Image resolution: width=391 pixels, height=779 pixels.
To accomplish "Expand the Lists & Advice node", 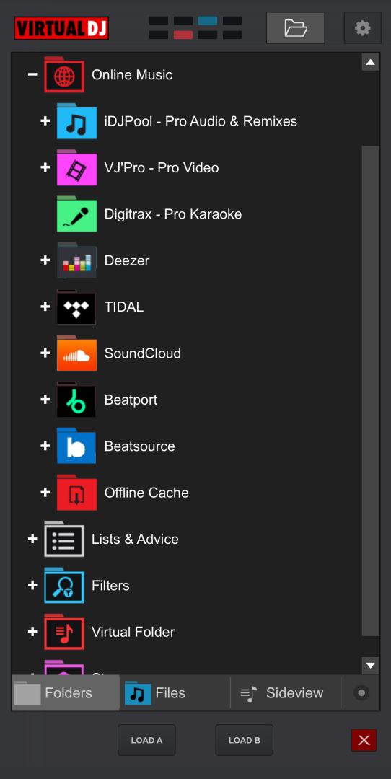I will click(32, 539).
